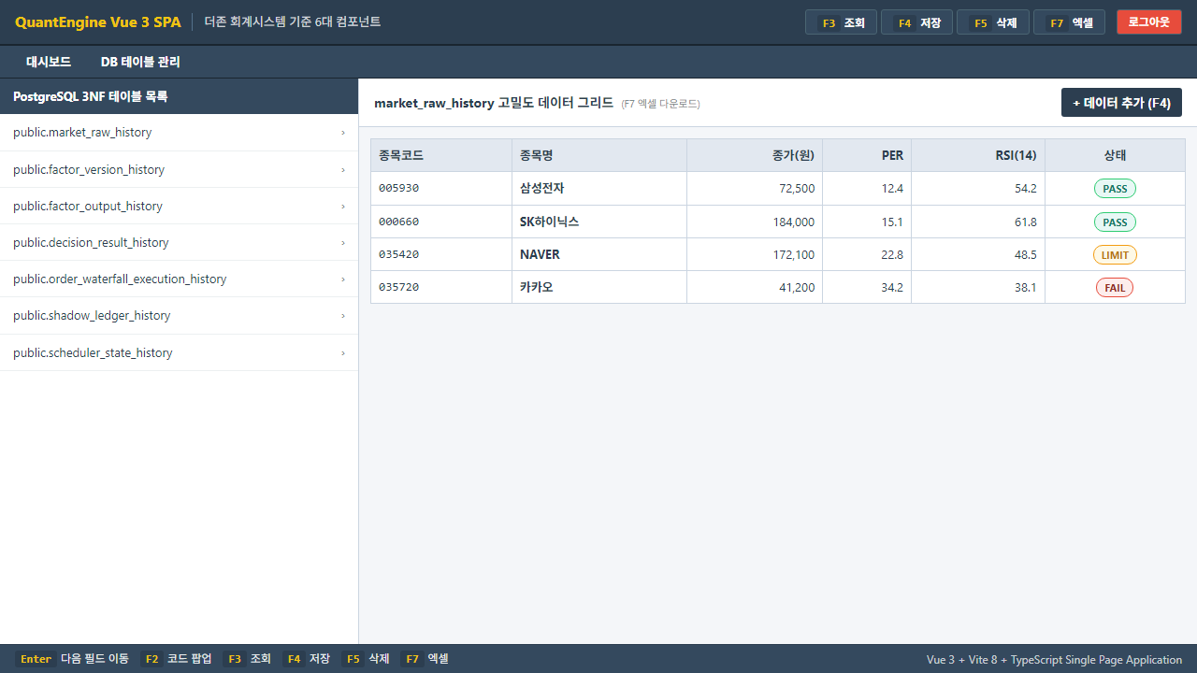
Task: Click closing price 72,500 cell
Action: [755, 189]
